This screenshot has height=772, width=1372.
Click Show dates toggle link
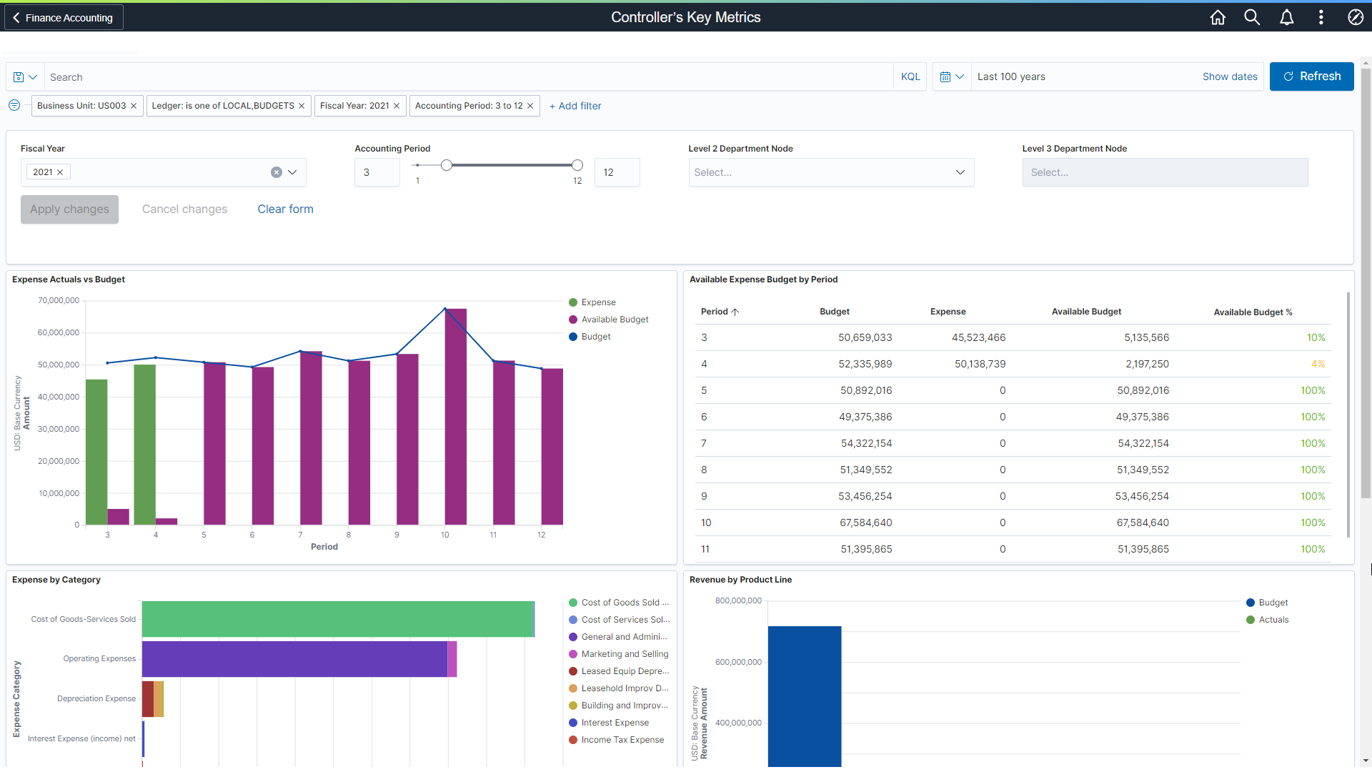point(1230,76)
